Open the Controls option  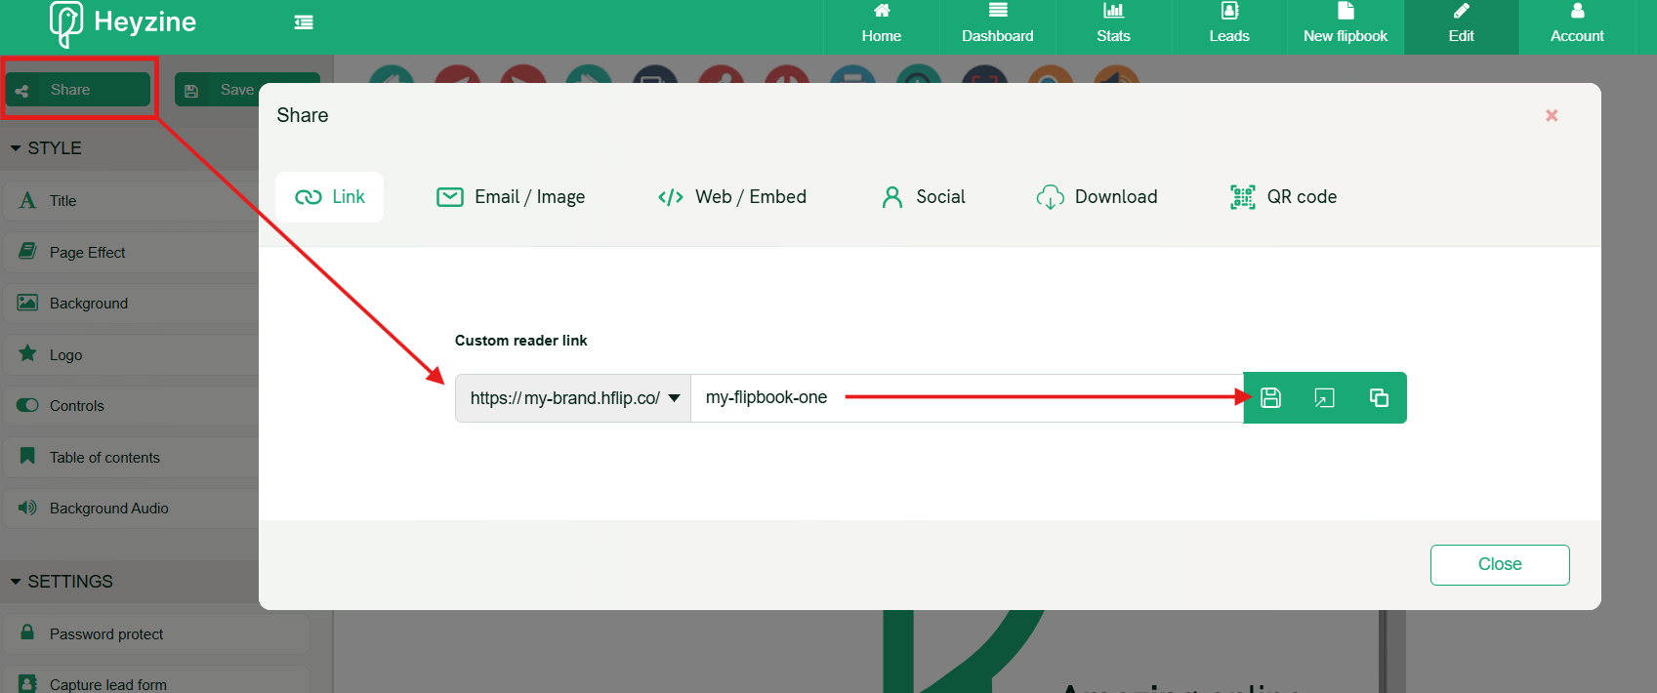click(x=131, y=406)
